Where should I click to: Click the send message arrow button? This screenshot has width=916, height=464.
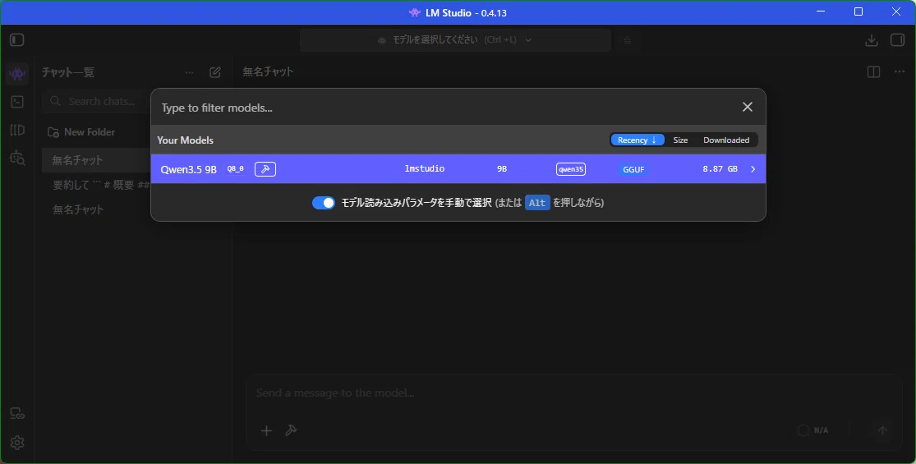click(x=882, y=430)
